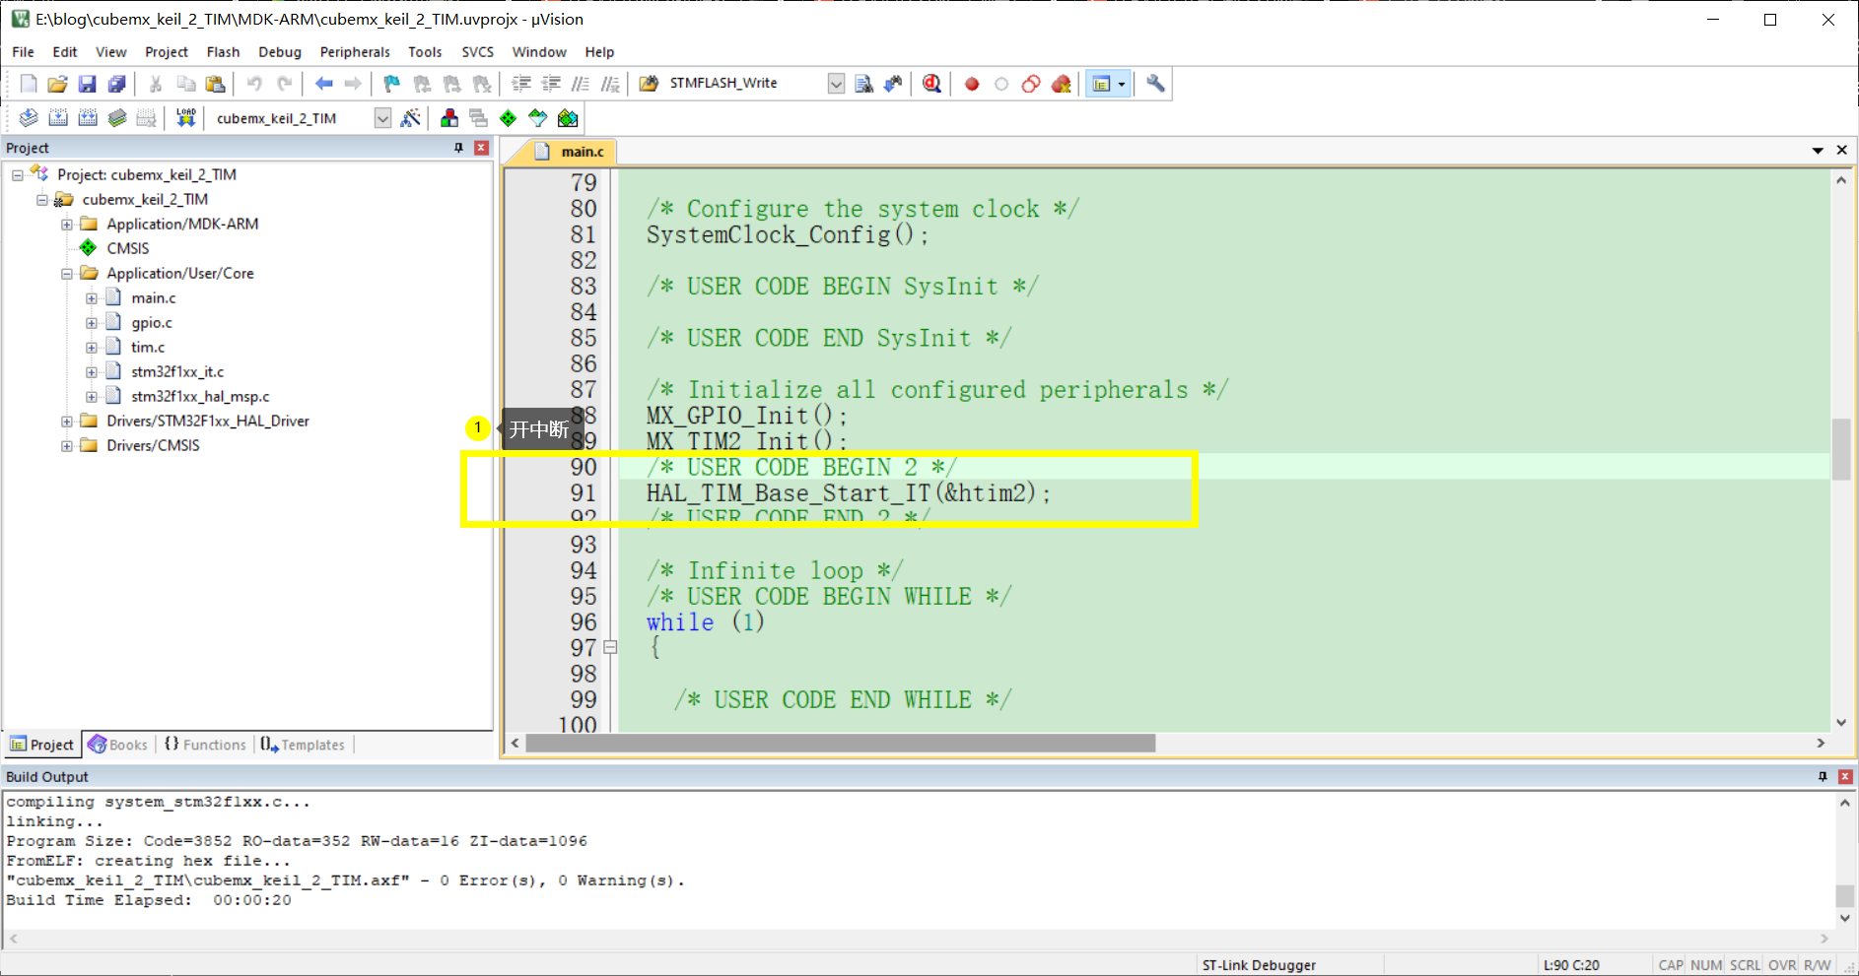This screenshot has width=1859, height=976.
Task: Expand the Application/MDK-ARM folder
Action: coord(67,224)
